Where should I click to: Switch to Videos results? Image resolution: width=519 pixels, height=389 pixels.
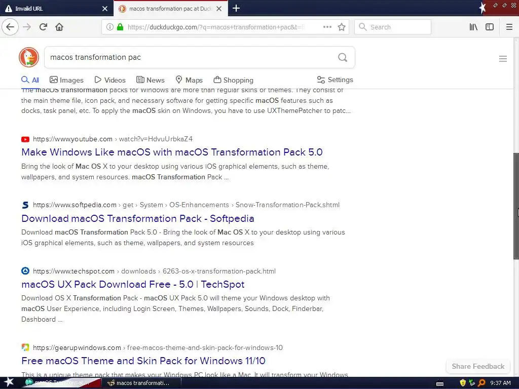(x=110, y=80)
